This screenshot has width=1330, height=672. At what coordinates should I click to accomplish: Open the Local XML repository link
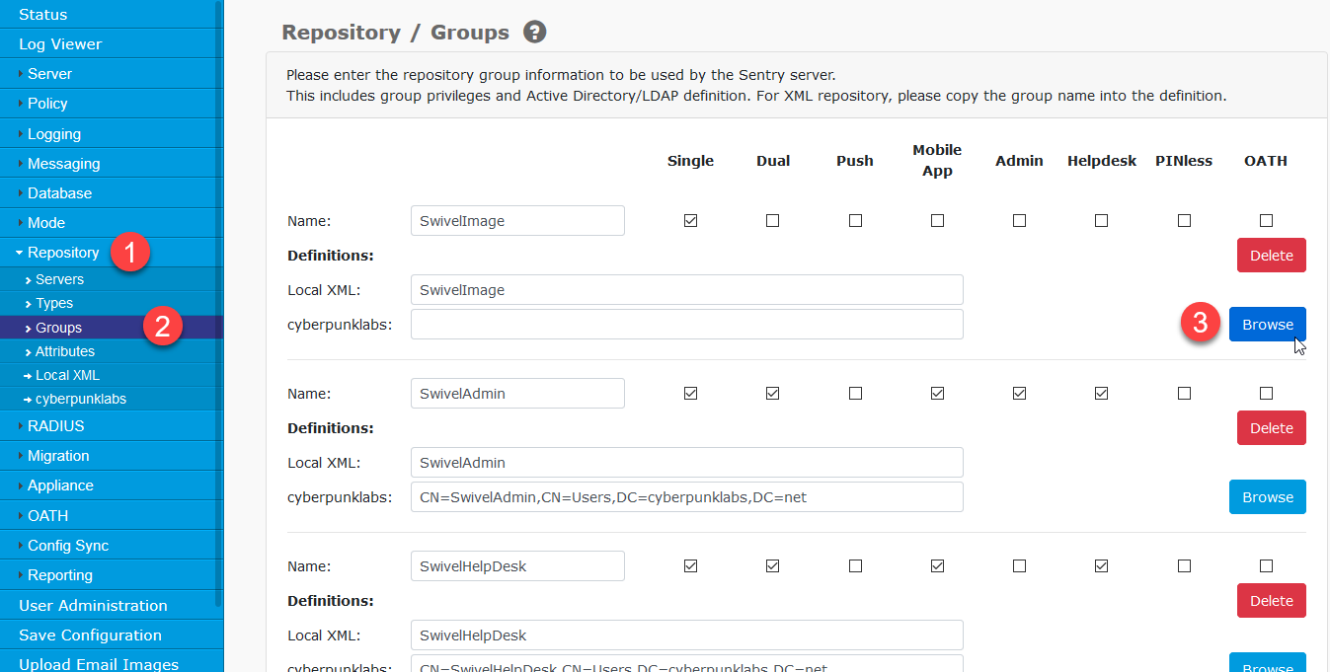(67, 375)
